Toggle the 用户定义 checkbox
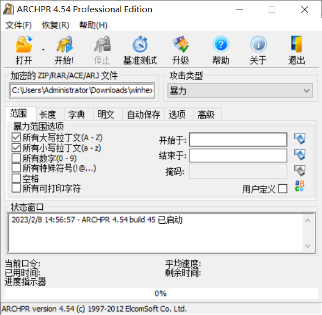The width and height of the screenshot is (322, 315). [x=283, y=189]
